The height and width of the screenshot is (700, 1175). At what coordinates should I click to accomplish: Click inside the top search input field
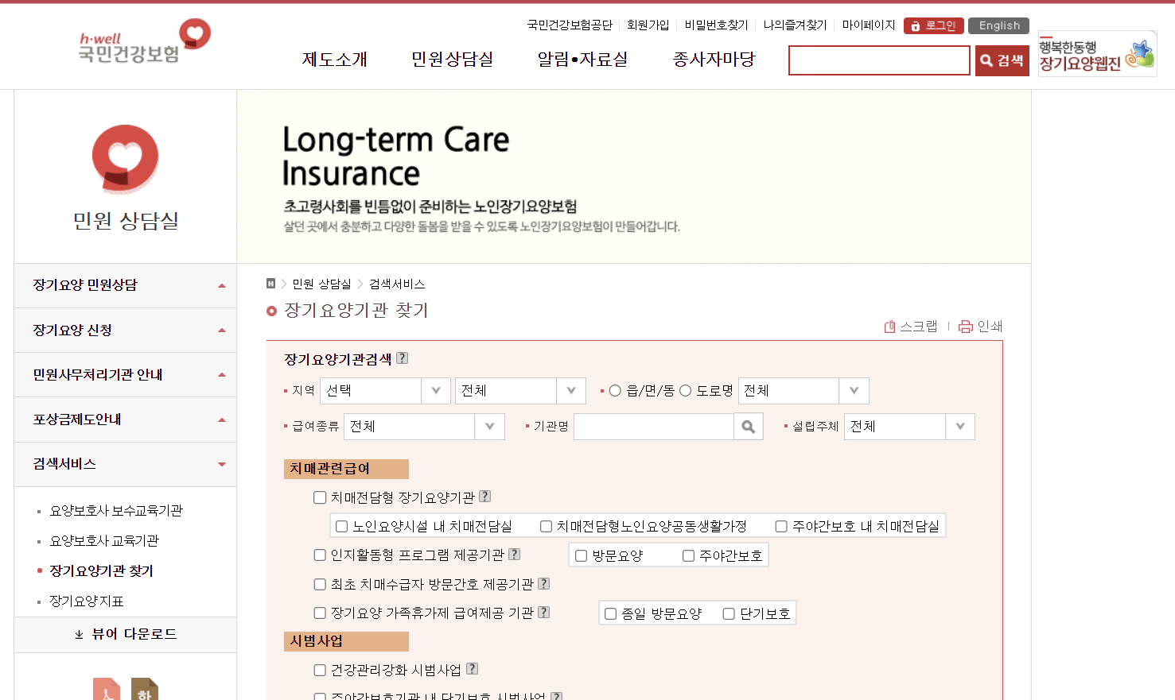[878, 60]
